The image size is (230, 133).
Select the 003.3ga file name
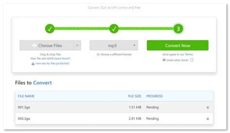(x=24, y=119)
